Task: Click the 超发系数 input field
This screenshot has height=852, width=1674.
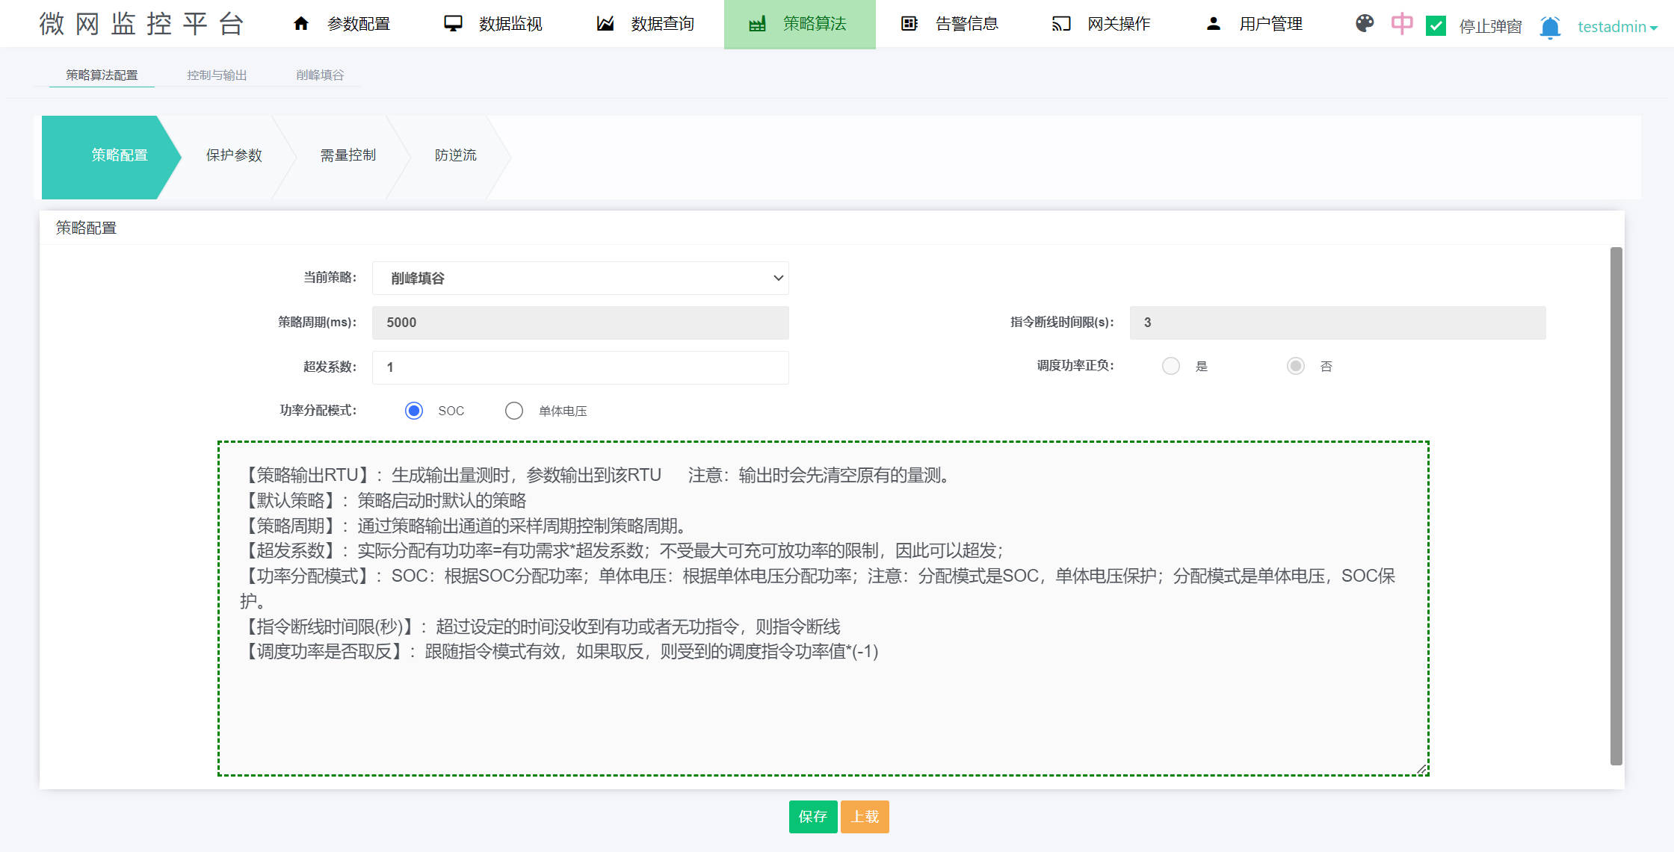Action: (580, 367)
